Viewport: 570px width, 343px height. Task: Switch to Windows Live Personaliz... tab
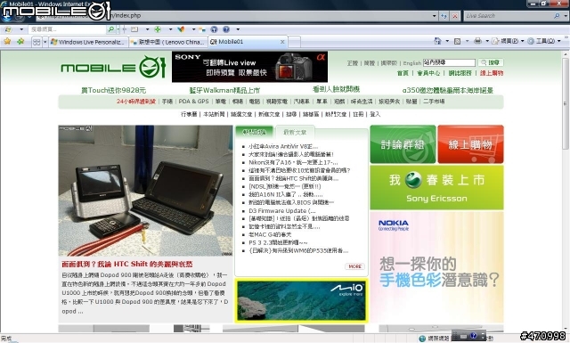click(x=88, y=42)
